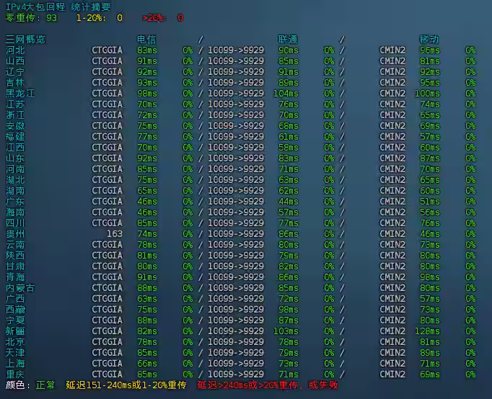Select the 山东 province label
Image resolution: width=492 pixels, height=399 pixels.
(15, 158)
